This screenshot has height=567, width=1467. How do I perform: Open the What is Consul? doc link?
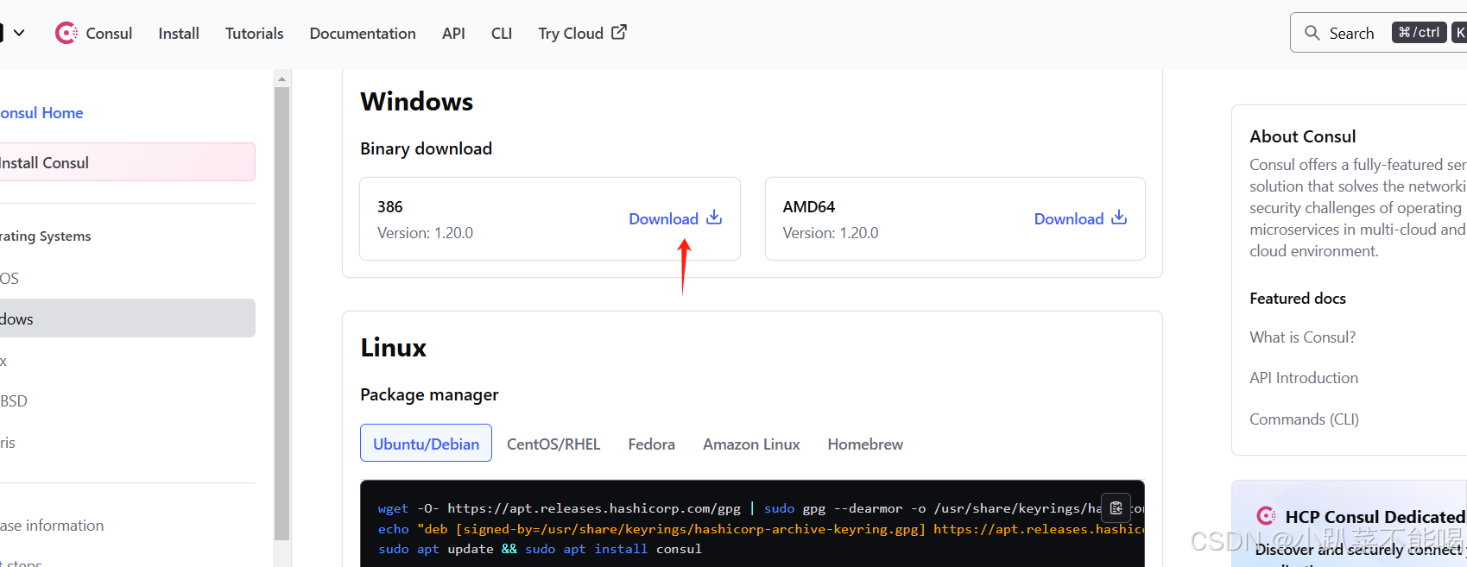pos(1302,337)
